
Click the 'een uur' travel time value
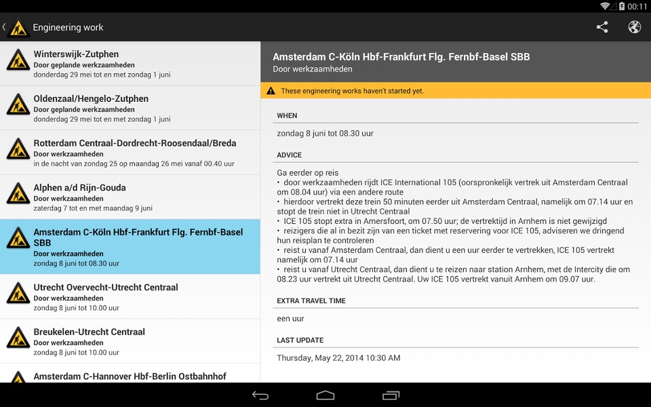click(291, 319)
